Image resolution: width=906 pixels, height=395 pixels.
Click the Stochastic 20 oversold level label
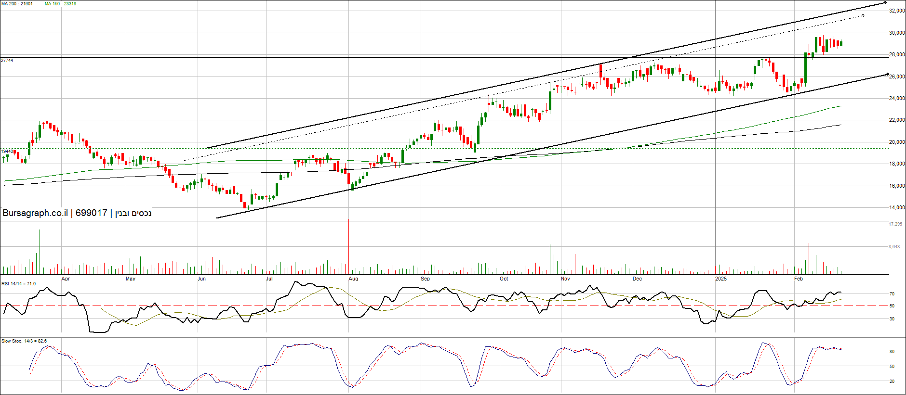pos(892,382)
